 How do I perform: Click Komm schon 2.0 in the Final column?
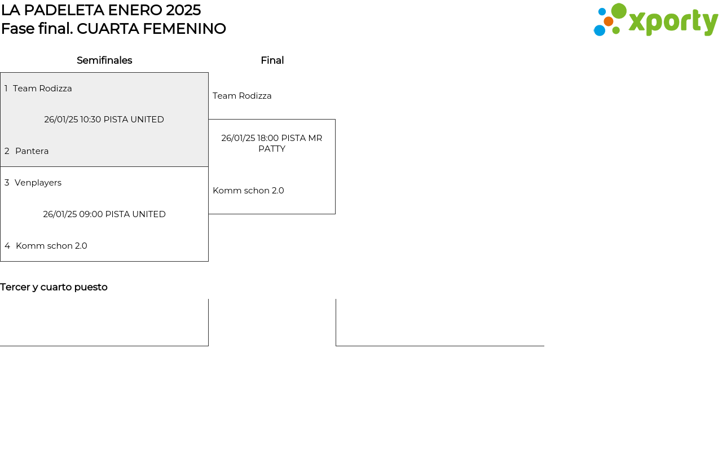[x=248, y=191]
